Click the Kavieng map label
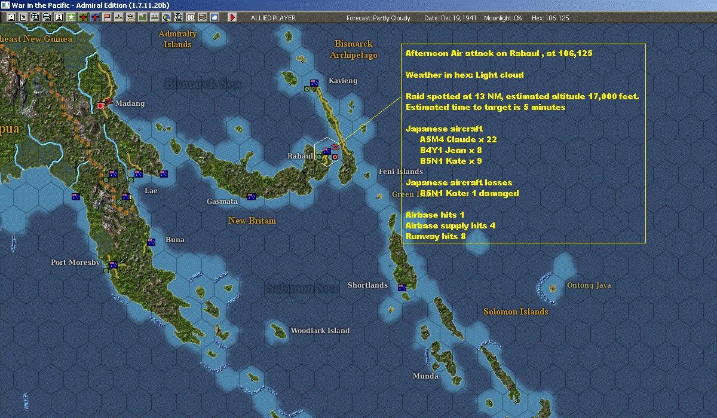Image resolution: width=717 pixels, height=418 pixels. click(343, 81)
